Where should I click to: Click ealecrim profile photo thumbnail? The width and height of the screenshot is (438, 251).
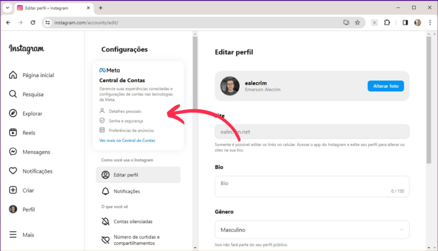tap(230, 86)
